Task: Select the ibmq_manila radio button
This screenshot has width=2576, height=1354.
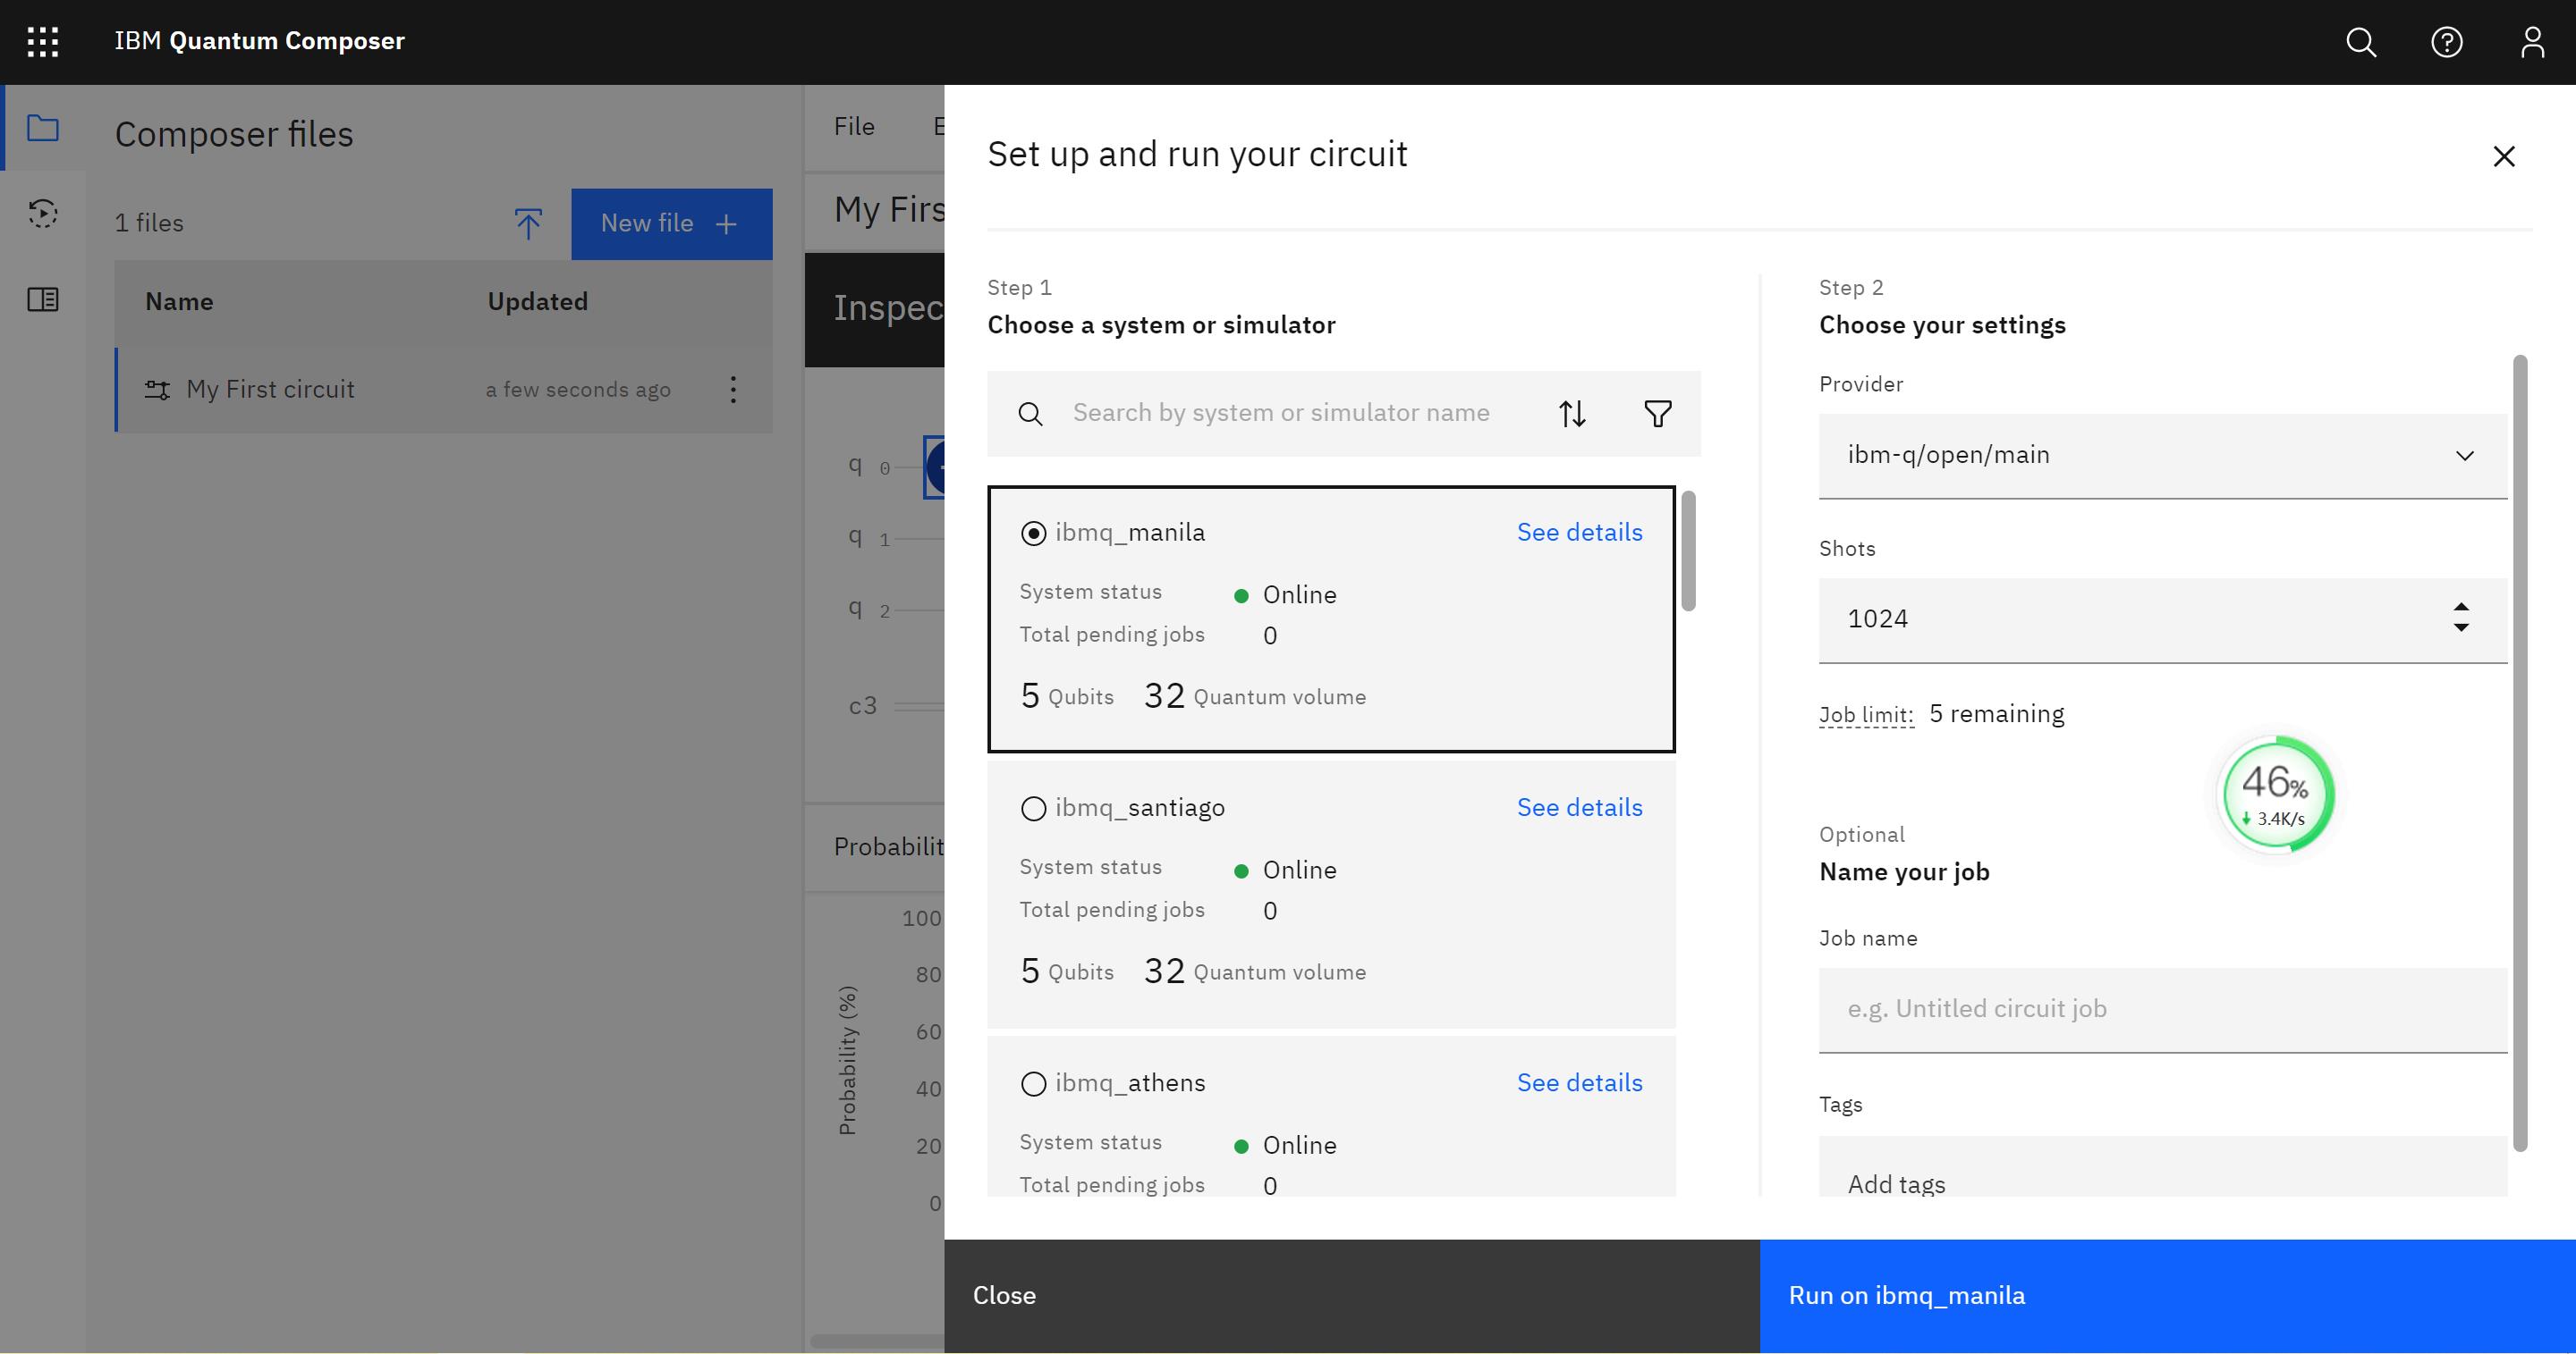Action: pos(1033,534)
